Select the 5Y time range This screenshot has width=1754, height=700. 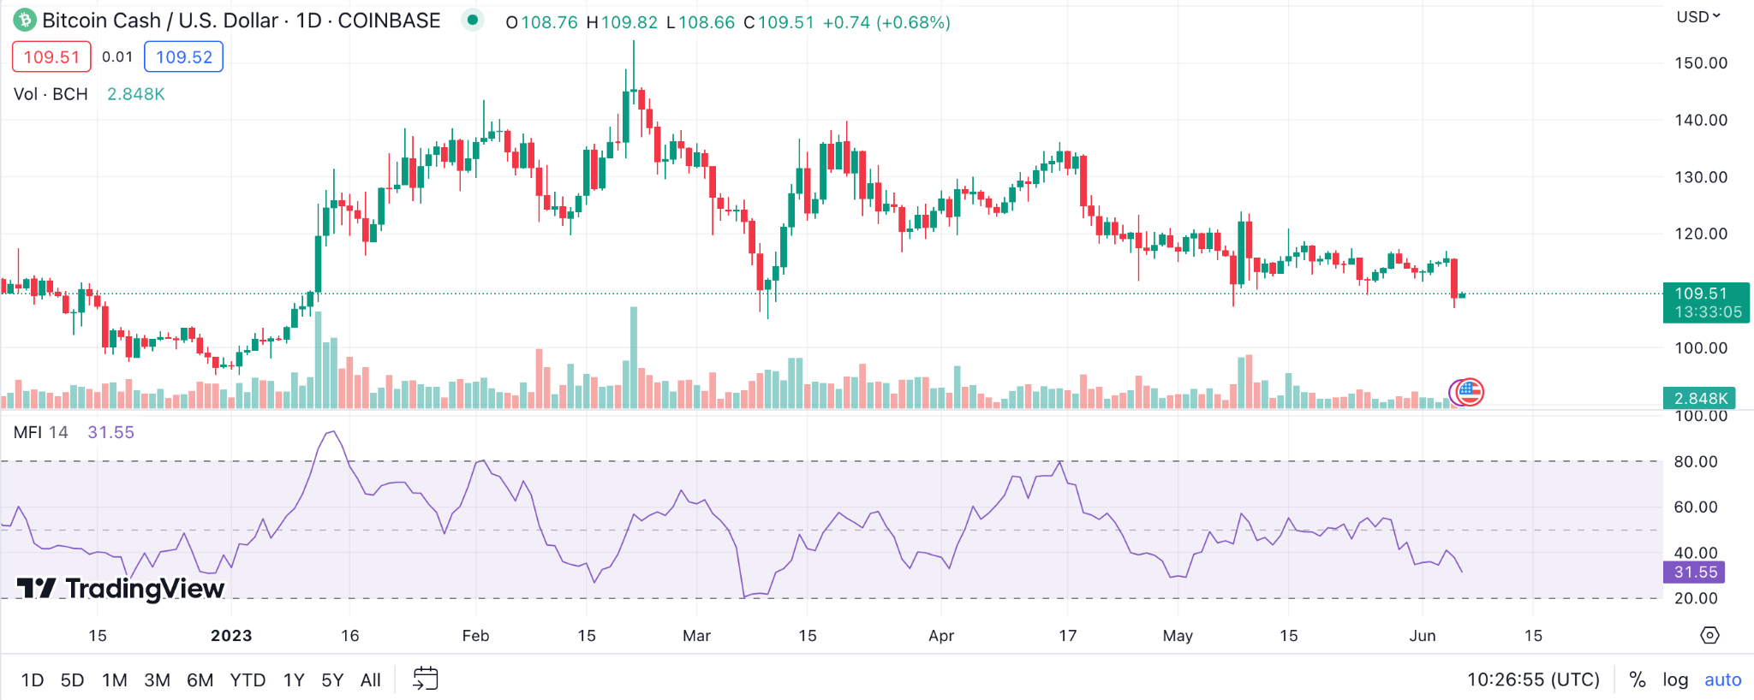click(x=332, y=680)
